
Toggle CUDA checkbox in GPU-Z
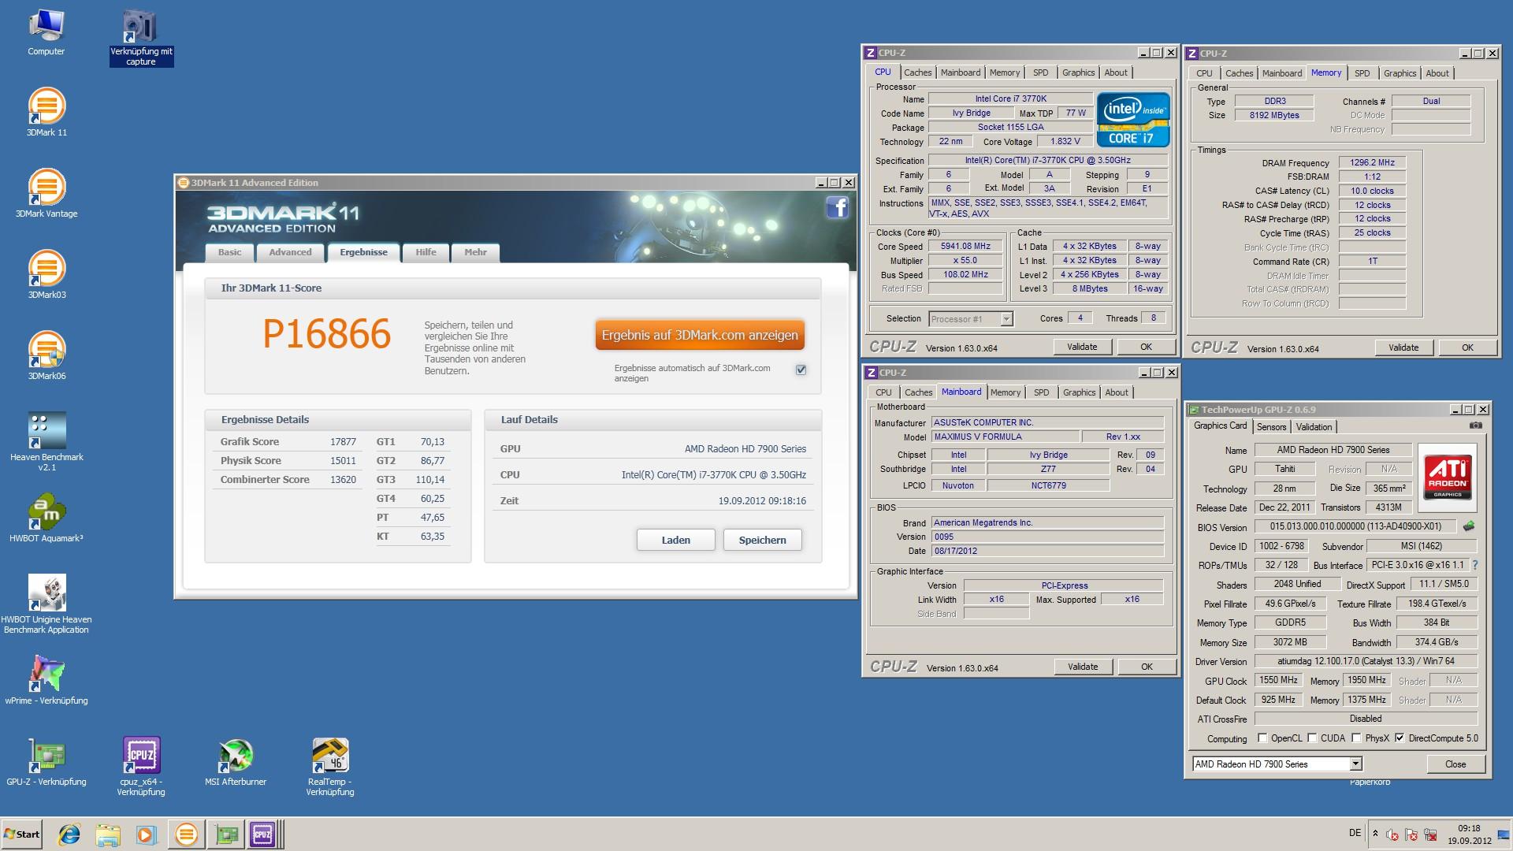[x=1312, y=738]
